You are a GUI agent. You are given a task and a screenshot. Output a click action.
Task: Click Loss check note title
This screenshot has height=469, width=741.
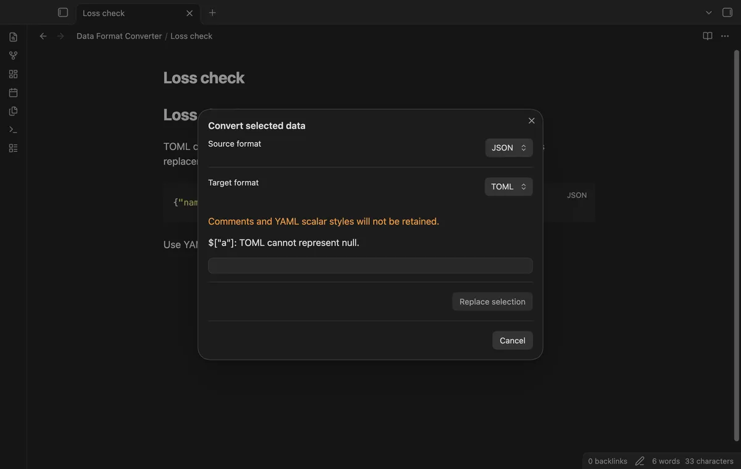204,78
